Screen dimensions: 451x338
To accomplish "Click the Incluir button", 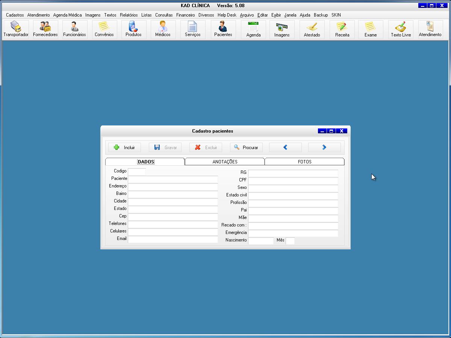I will 124,148.
